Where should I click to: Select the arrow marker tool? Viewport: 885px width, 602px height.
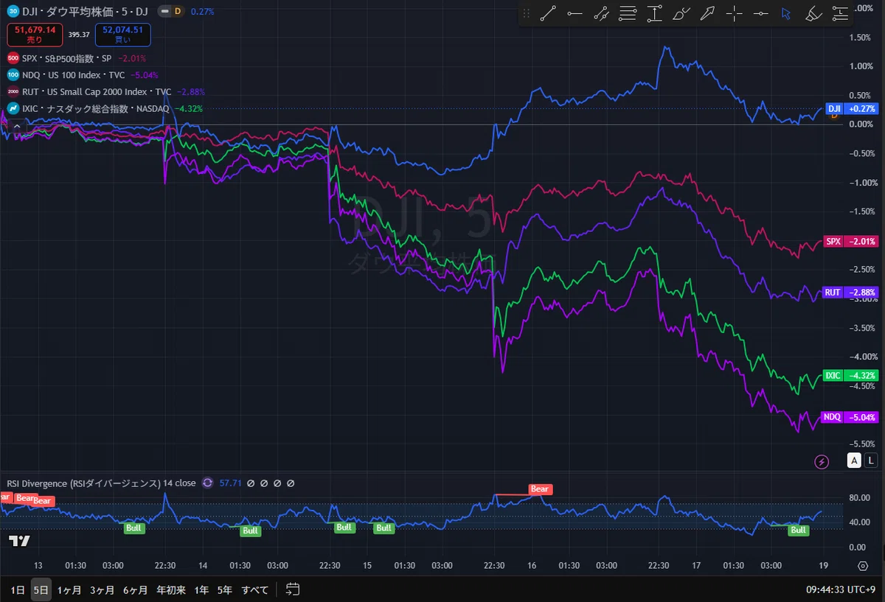click(707, 13)
